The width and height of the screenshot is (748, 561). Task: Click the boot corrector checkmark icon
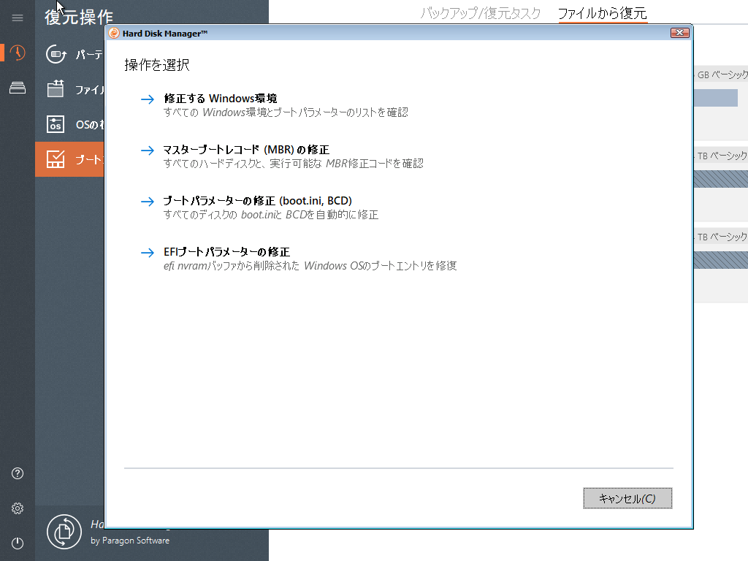(x=56, y=159)
